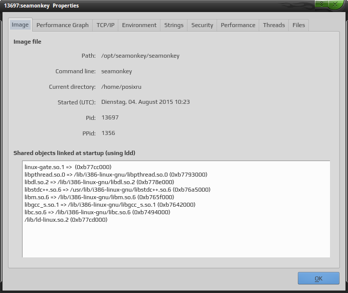This screenshot has width=348, height=293.
Task: Click the Current directory: label
Action: 72,87
